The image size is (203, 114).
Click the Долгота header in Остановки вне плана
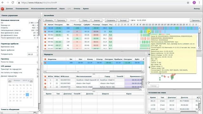[x=184, y=98]
